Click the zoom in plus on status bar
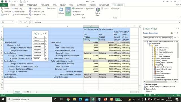Image resolution: width=181 pixels, height=102 pixels. (x=173, y=95)
